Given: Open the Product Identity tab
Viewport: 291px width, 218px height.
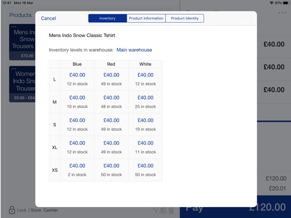Looking at the screenshot, I should pyautogui.click(x=185, y=18).
